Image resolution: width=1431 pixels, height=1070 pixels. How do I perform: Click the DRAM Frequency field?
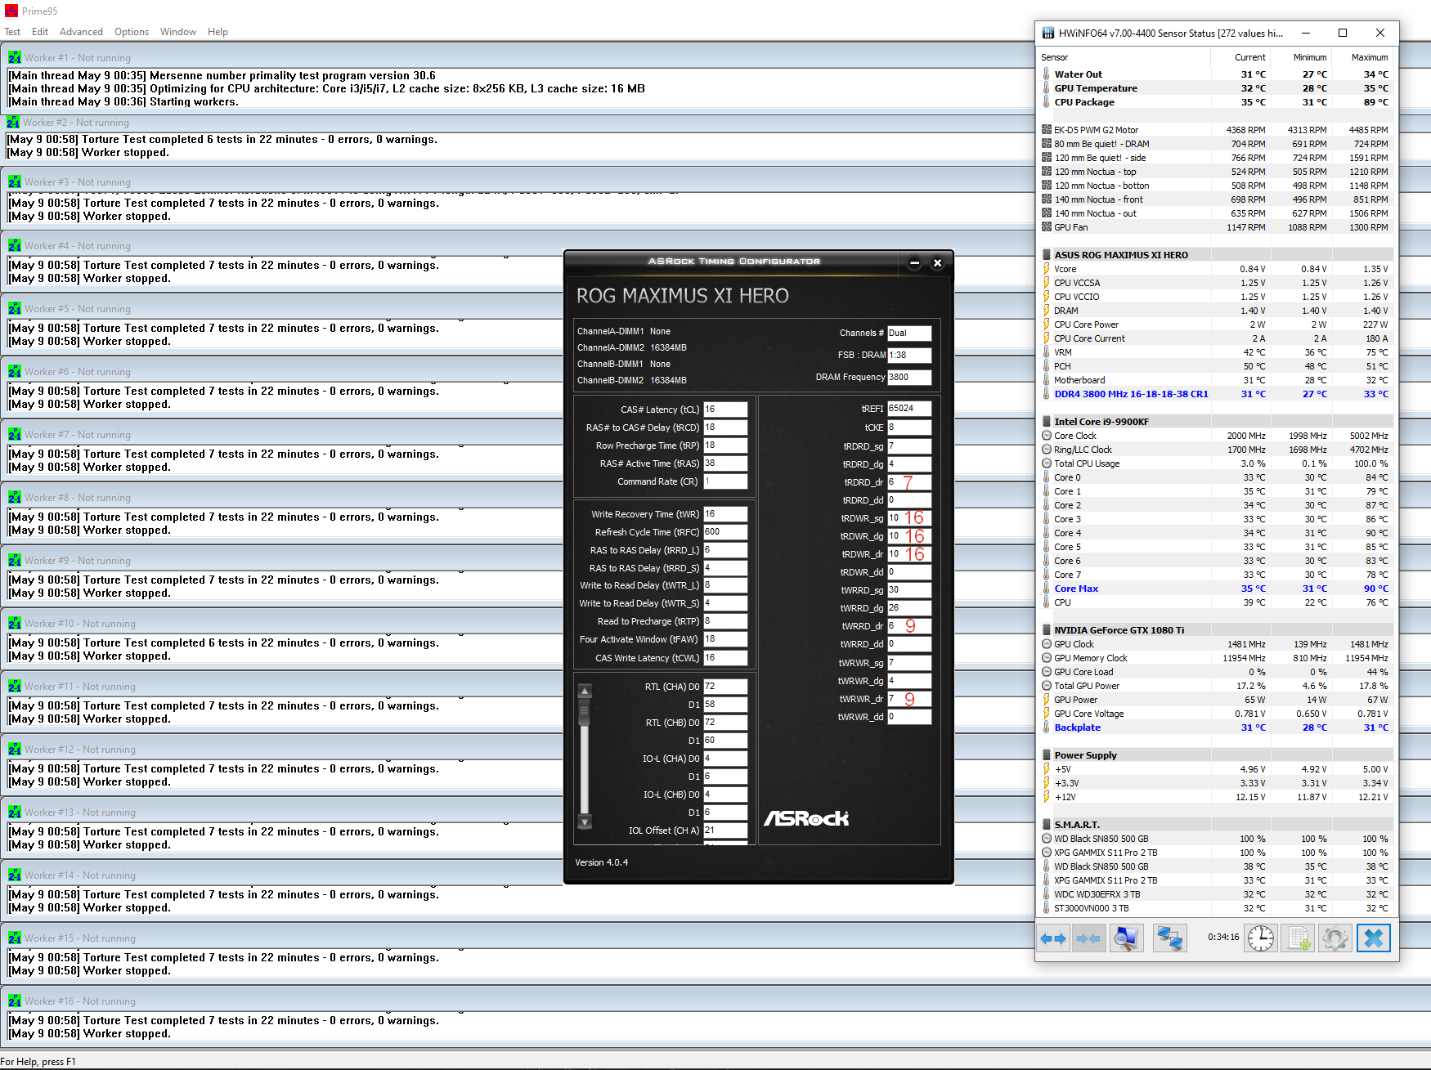[909, 378]
